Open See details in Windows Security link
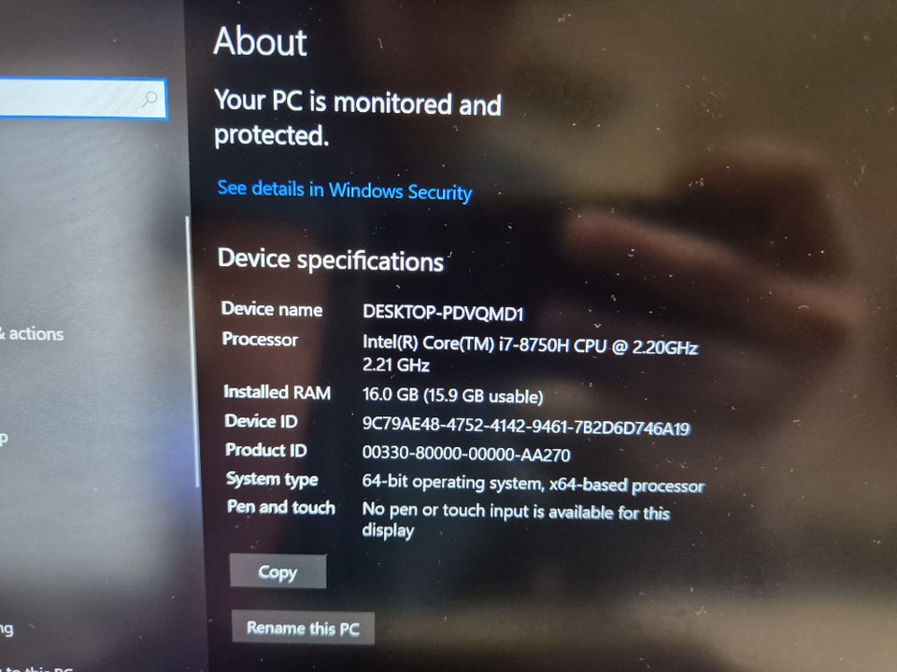Viewport: 897px width, 672px height. (x=345, y=190)
